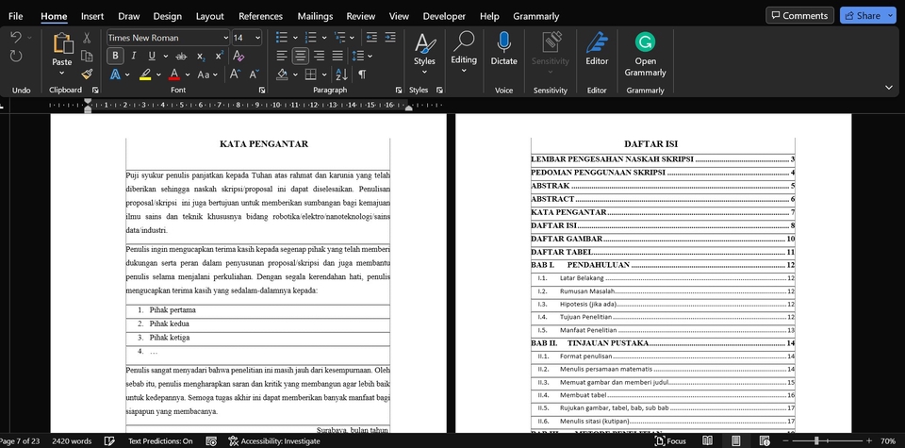Viewport: 905px width, 448px height.
Task: Open the Clipboard pane launcher
Action: click(x=95, y=90)
